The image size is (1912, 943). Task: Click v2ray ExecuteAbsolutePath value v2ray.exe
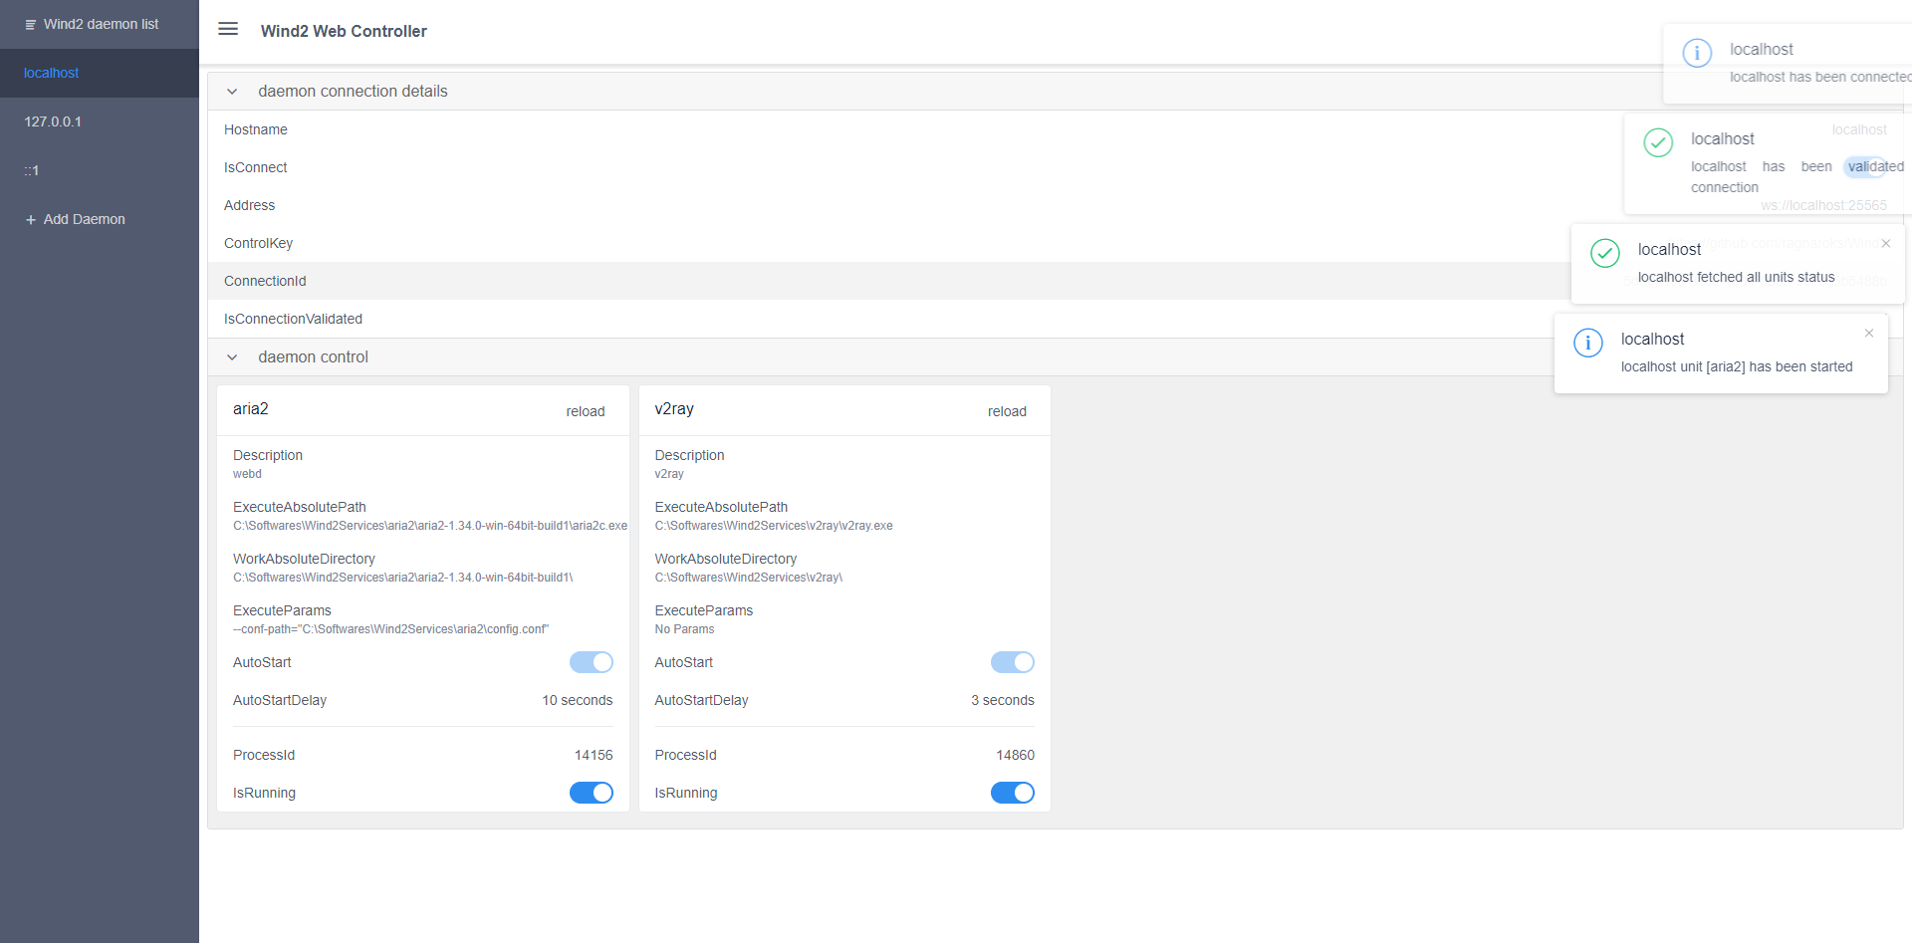tap(774, 526)
